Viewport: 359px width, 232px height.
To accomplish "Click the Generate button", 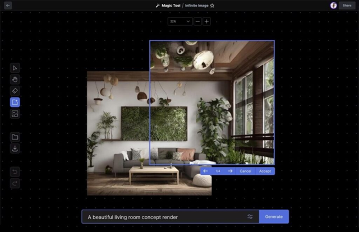I will [274, 217].
